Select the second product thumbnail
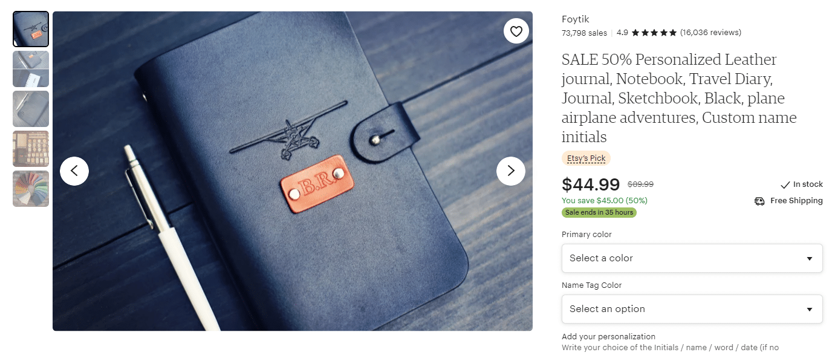 click(31, 69)
